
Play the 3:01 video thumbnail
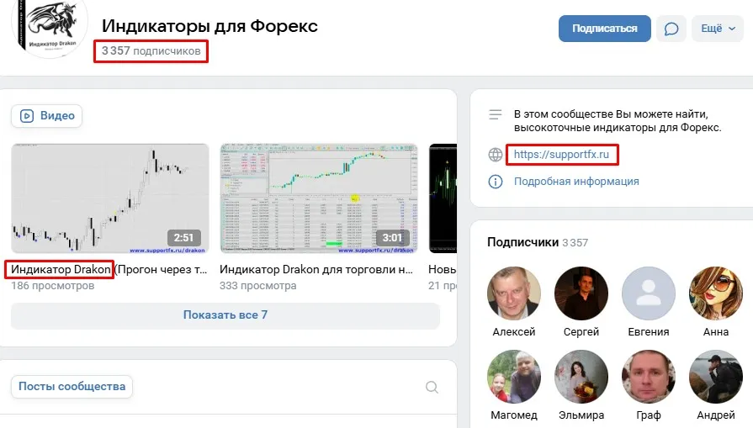319,198
